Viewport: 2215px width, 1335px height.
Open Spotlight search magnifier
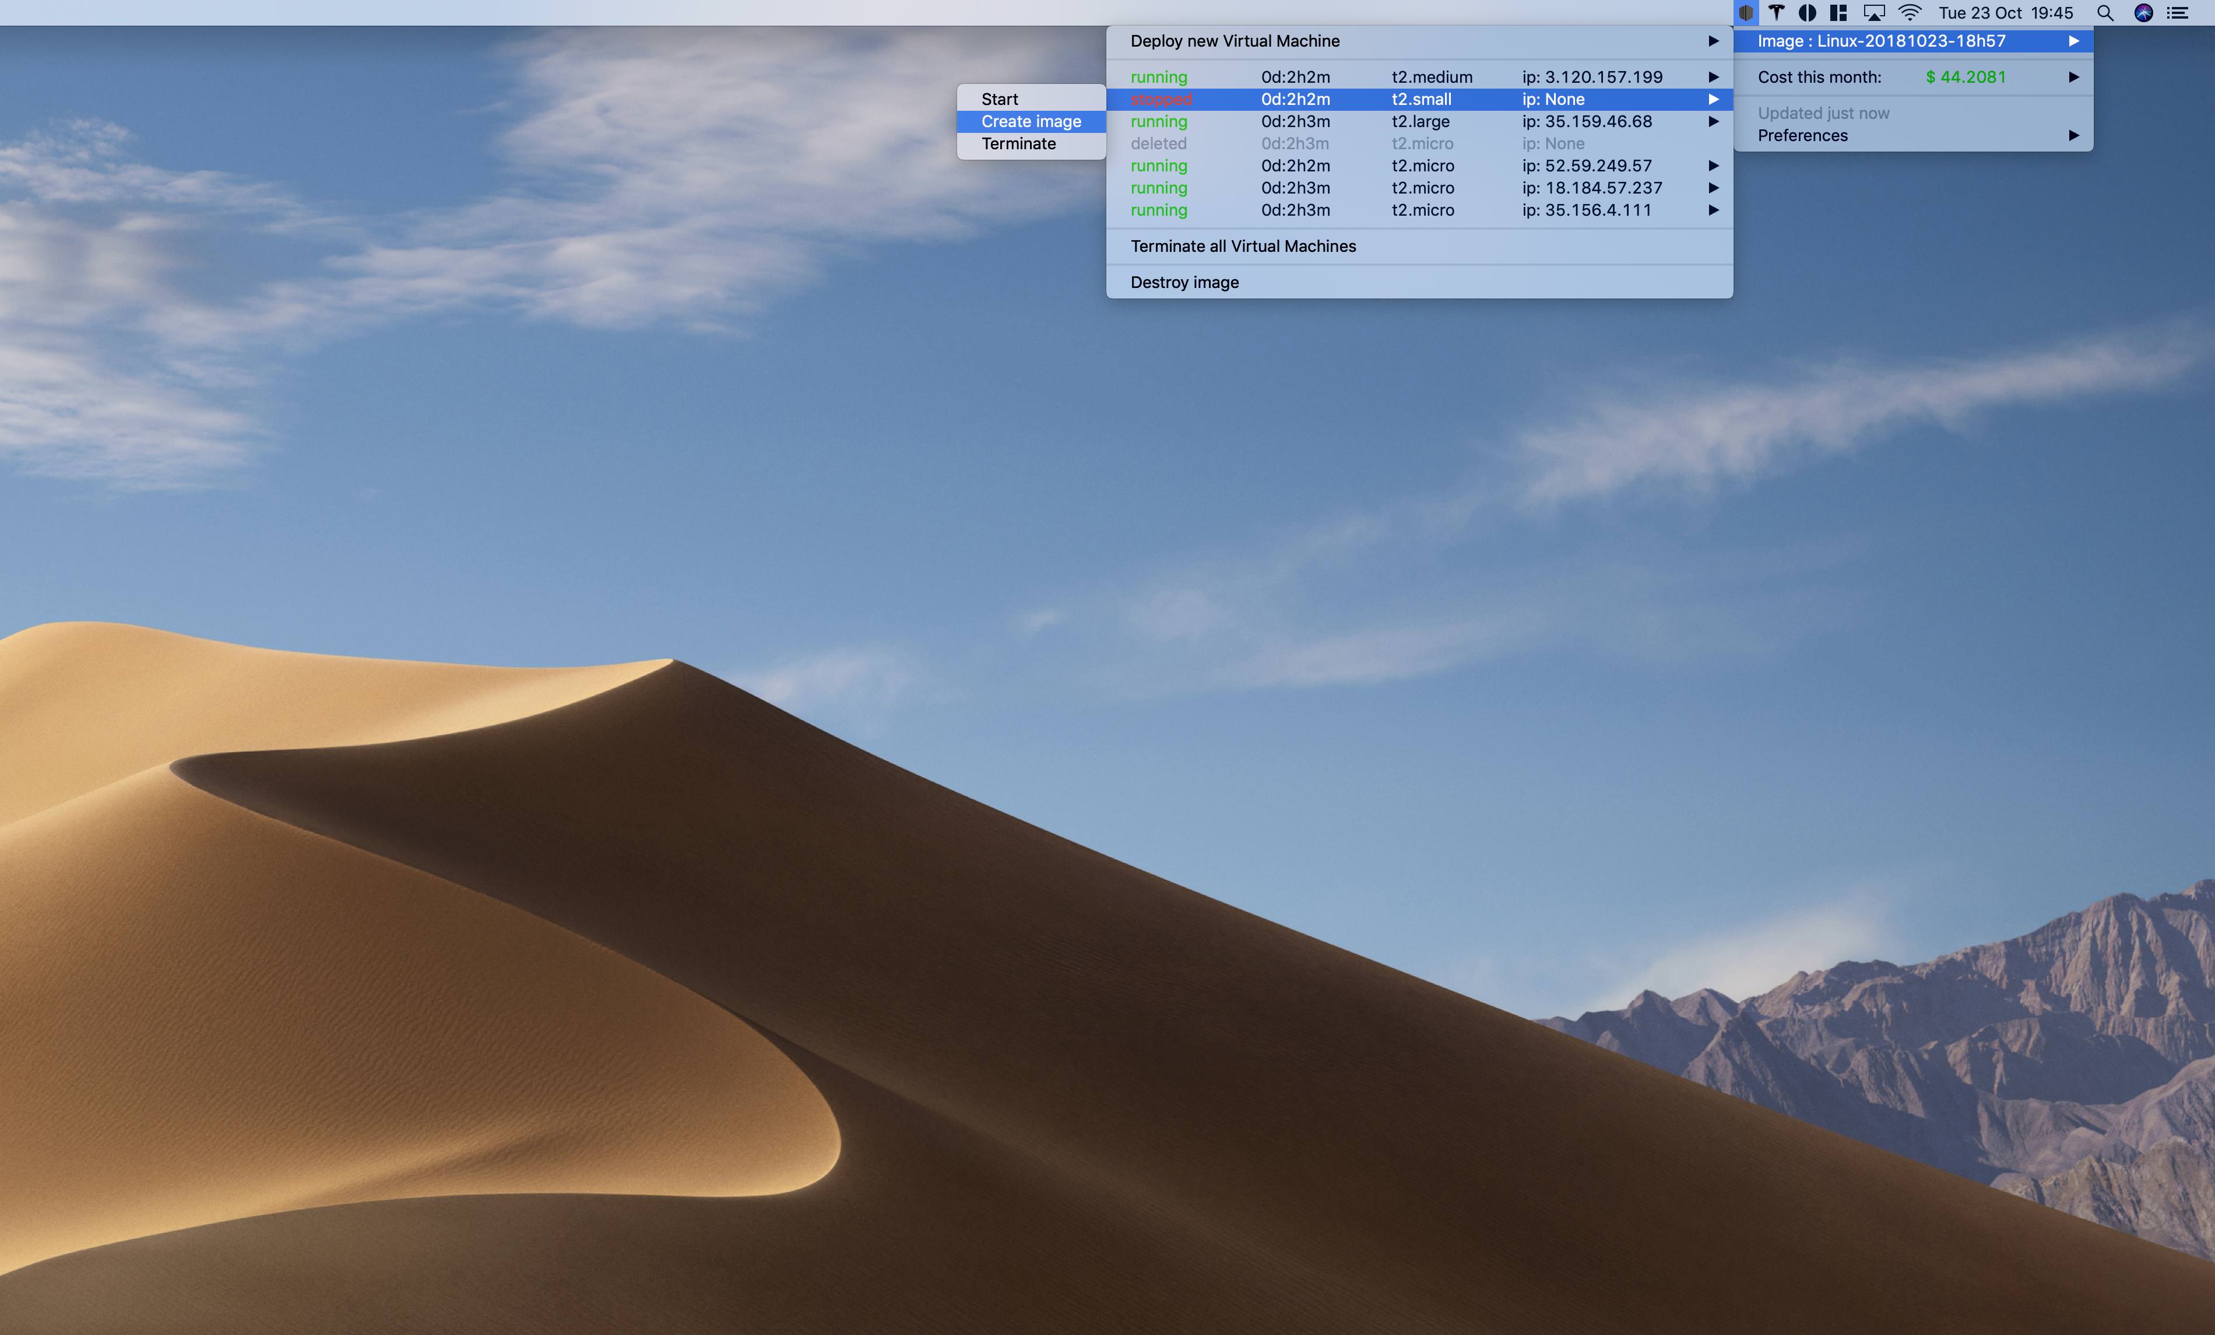point(2105,13)
